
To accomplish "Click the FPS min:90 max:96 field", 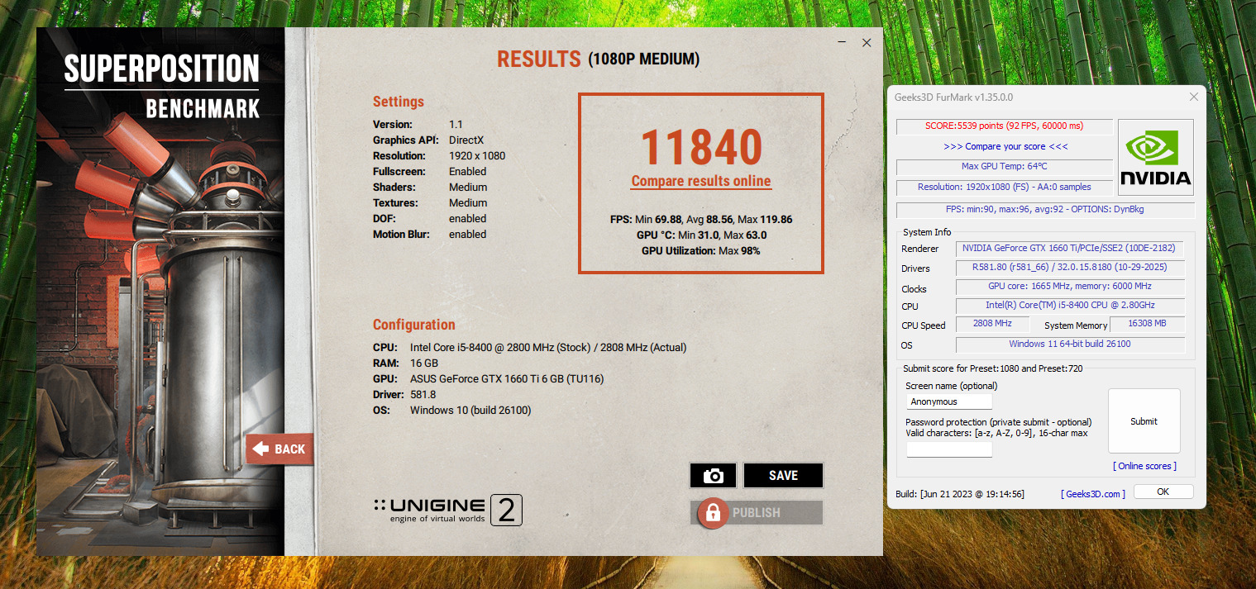I will (x=1045, y=209).
